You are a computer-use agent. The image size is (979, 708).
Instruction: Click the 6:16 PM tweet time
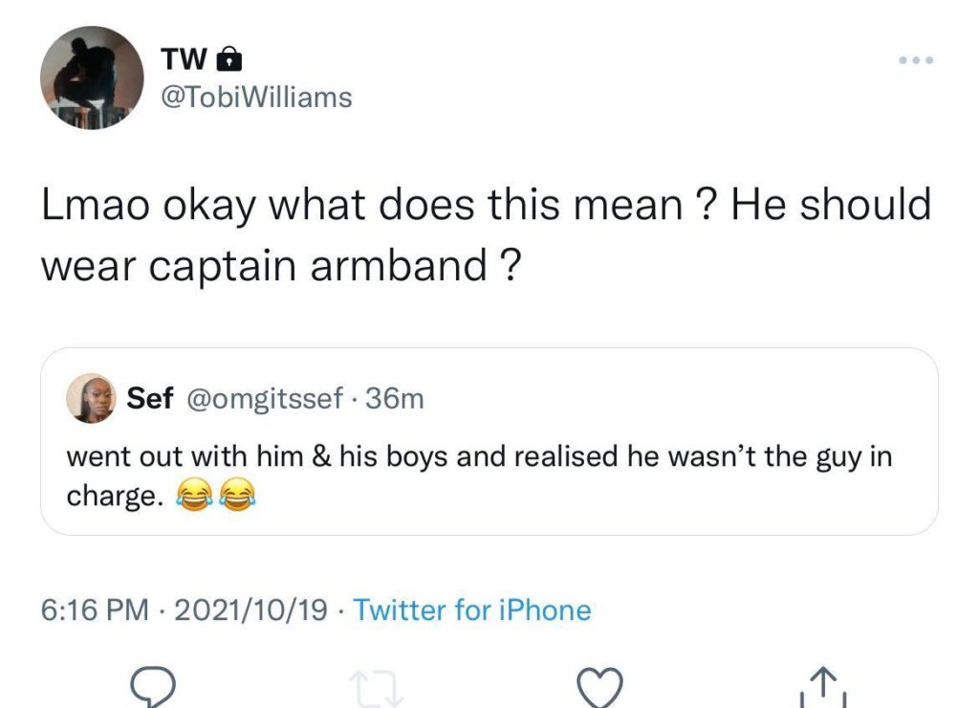95,609
